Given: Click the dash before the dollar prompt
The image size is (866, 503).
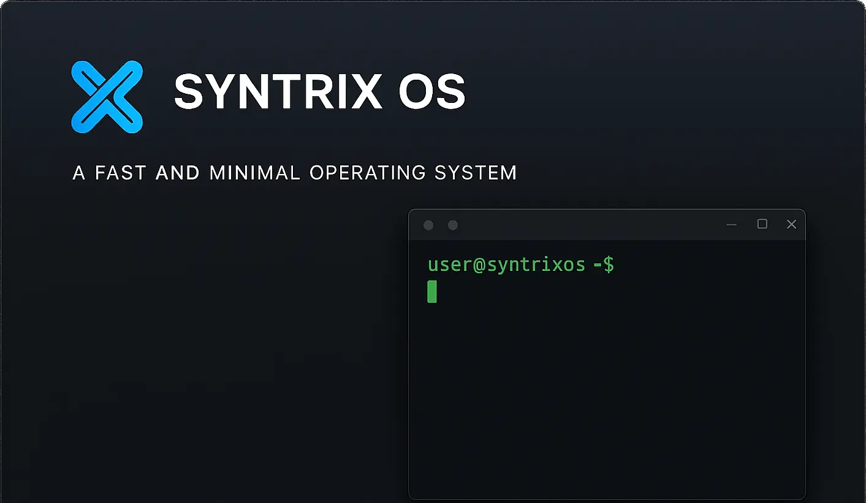Looking at the screenshot, I should 597,265.
